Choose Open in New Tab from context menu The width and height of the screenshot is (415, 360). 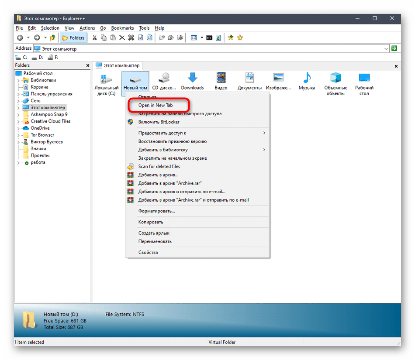click(156, 105)
